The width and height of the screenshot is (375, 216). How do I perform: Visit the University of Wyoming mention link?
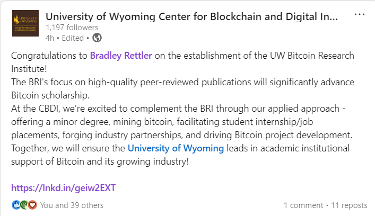pos(176,148)
